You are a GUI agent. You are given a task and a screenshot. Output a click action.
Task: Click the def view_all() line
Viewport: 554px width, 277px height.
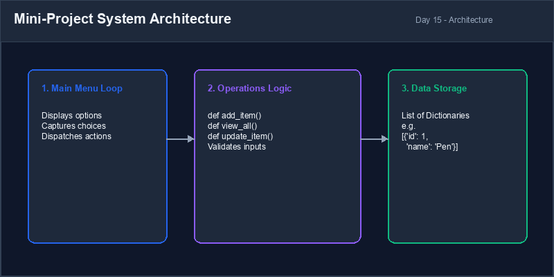[x=232, y=126]
